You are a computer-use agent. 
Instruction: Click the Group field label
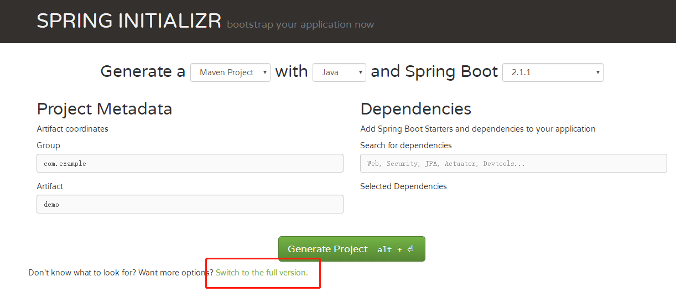click(49, 145)
